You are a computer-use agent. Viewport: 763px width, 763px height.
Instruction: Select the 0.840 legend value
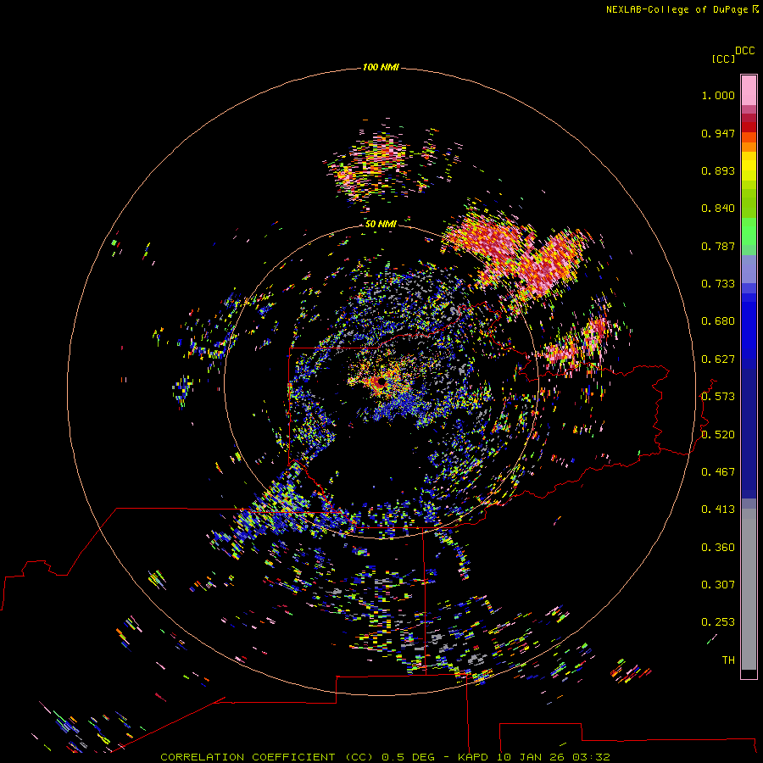(718, 209)
